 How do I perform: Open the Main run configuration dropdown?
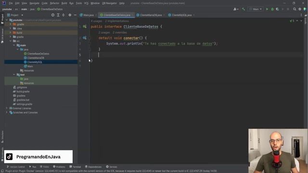256,9
